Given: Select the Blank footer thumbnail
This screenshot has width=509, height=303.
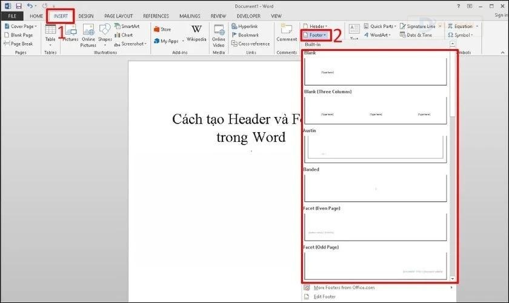Looking at the screenshot, I should [x=376, y=72].
